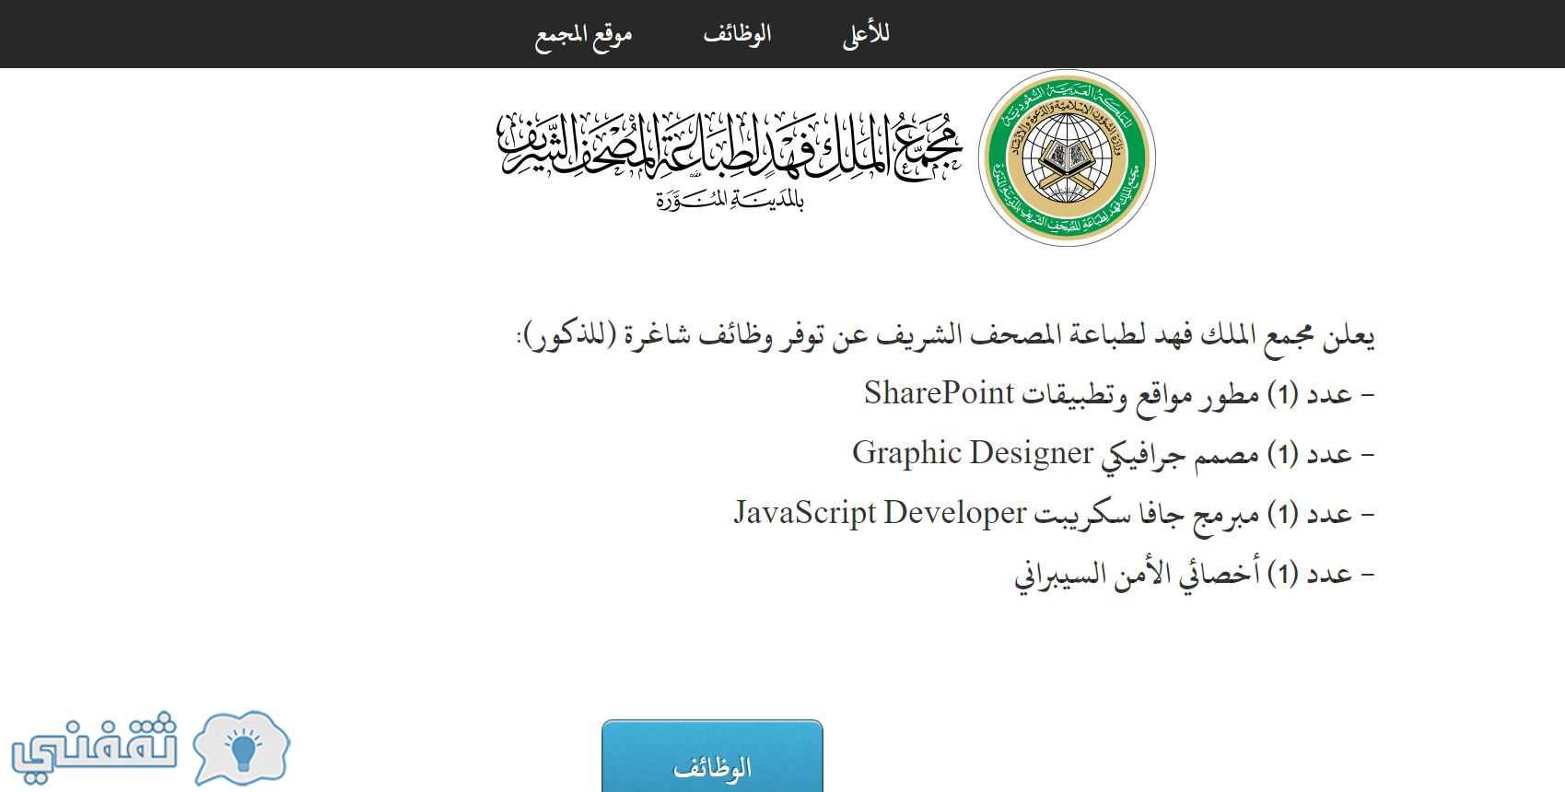The width and height of the screenshot is (1565, 792).
Task: Click the blue الوظائف button
Action: point(712,757)
